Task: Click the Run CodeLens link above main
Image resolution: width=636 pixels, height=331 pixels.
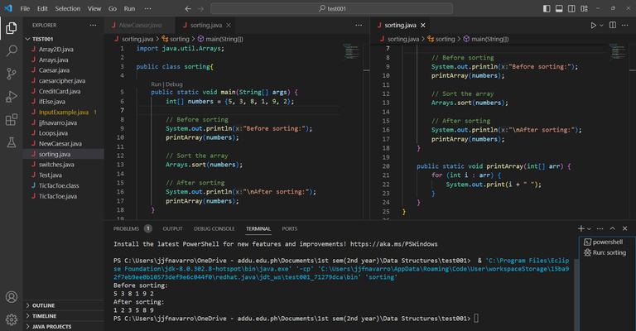Action: pyautogui.click(x=157, y=84)
